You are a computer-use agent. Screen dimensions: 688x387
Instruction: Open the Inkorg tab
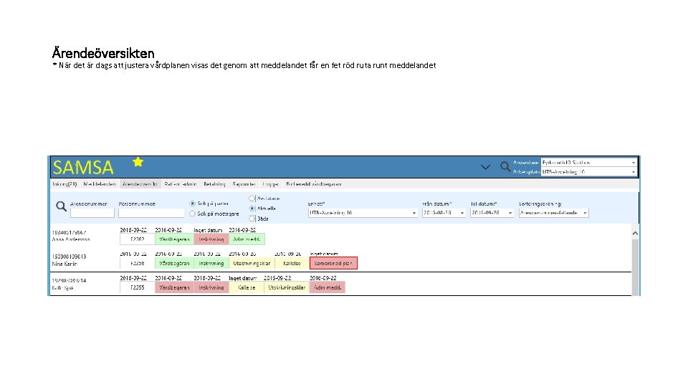coord(64,184)
